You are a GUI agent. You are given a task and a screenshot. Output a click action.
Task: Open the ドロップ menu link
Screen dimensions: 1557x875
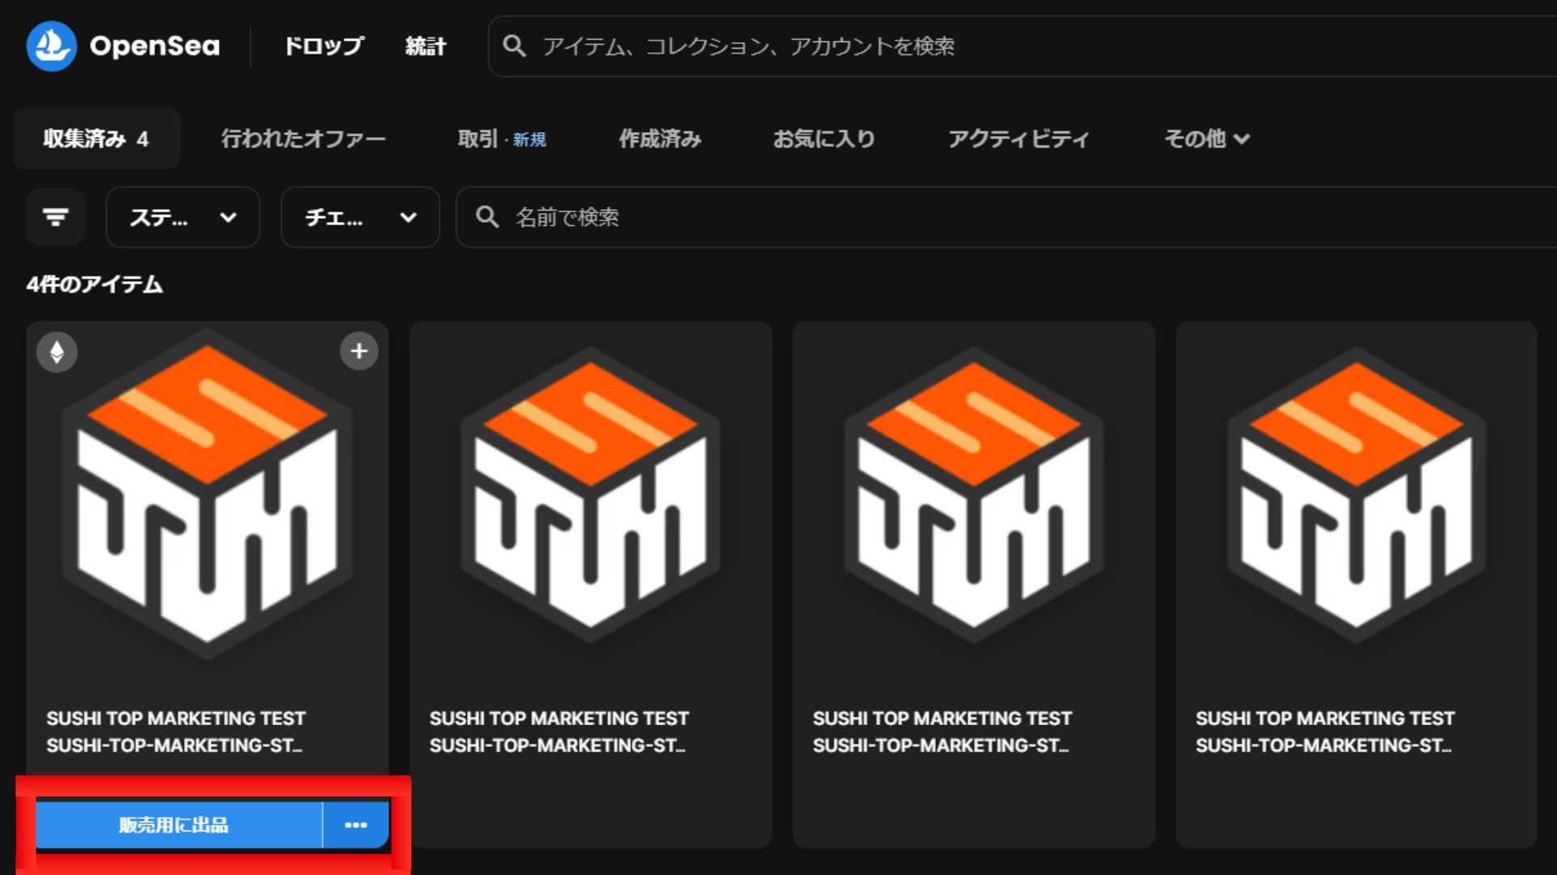coord(324,46)
